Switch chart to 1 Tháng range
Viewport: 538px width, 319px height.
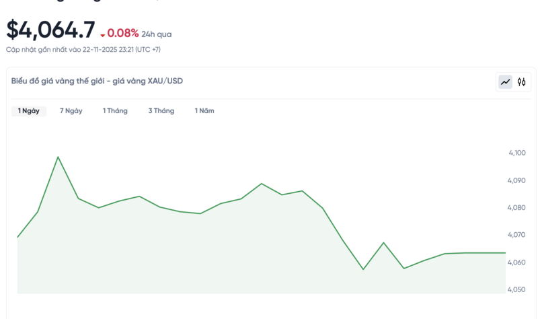tap(115, 111)
